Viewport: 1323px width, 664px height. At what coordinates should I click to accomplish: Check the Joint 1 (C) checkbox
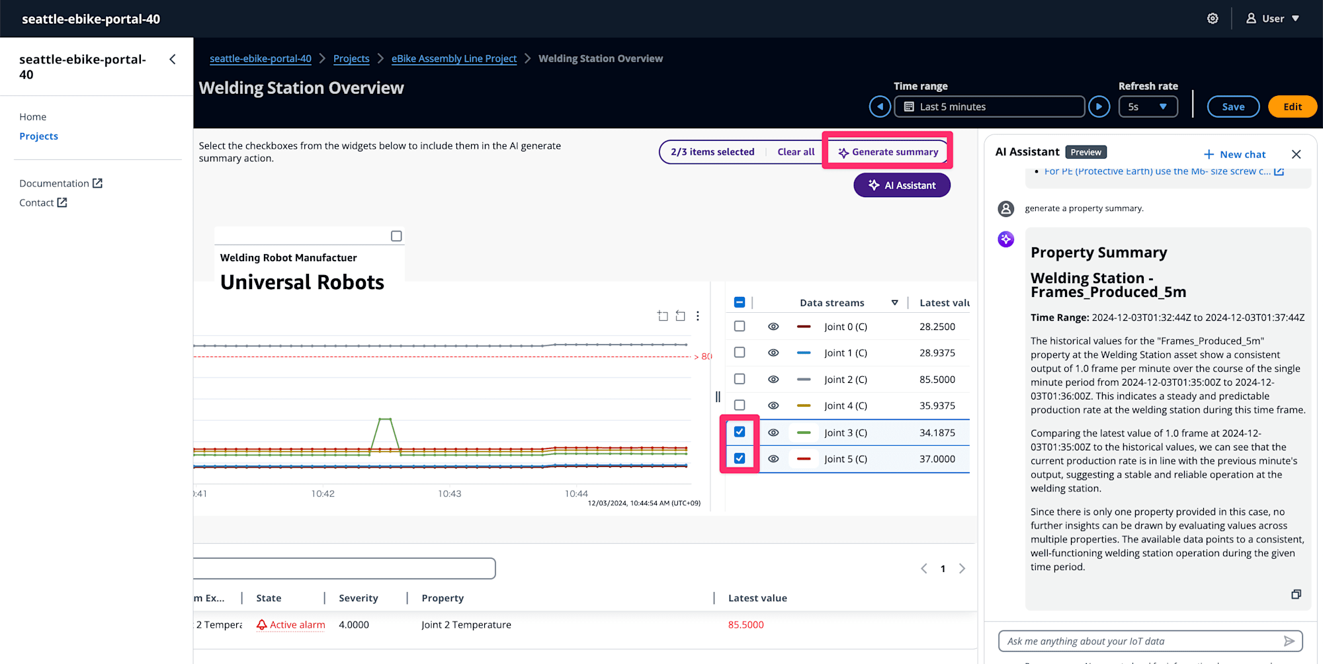tap(740, 353)
